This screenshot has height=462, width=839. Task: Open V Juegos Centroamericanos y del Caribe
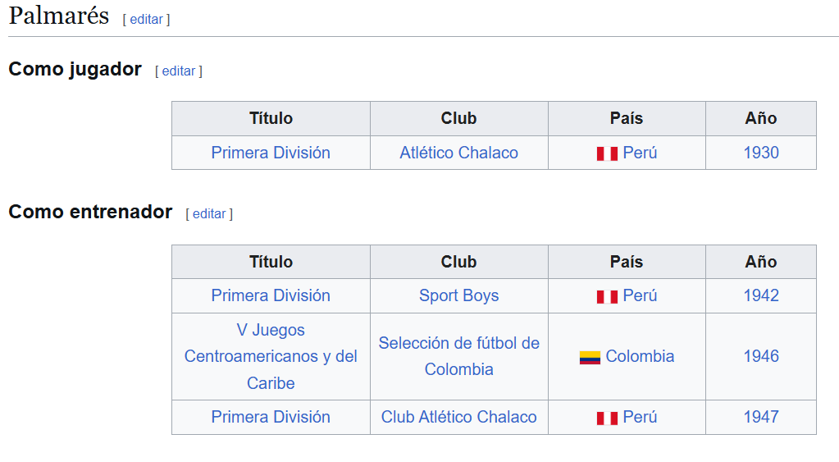coord(271,356)
